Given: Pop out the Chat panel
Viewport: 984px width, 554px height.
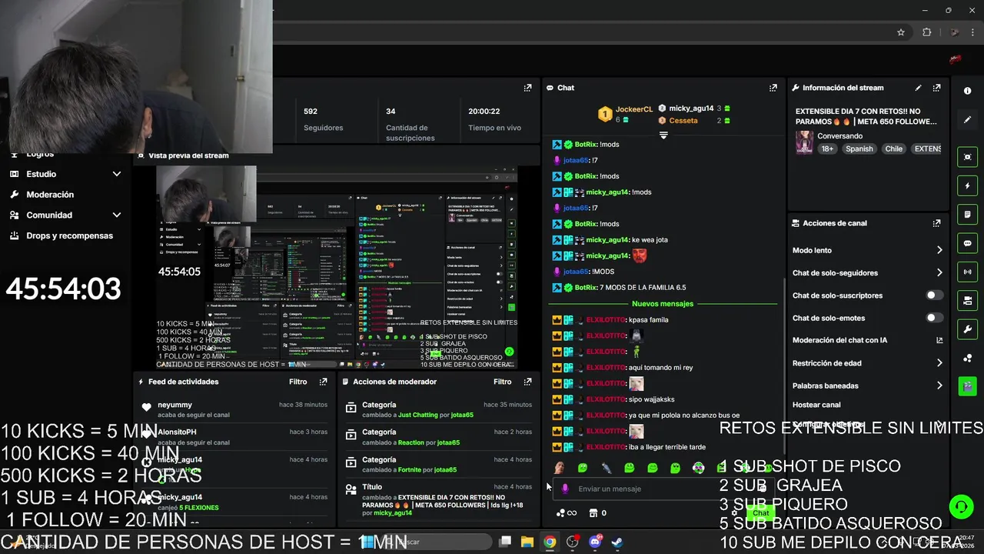Looking at the screenshot, I should (x=773, y=88).
